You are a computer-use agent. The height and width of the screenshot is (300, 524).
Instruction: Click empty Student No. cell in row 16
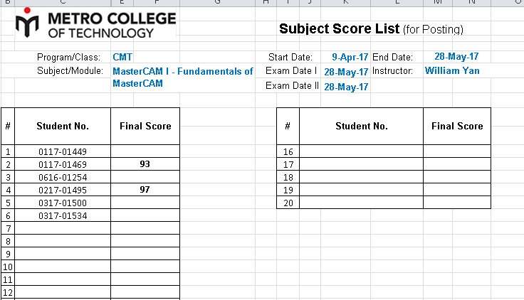(x=361, y=151)
